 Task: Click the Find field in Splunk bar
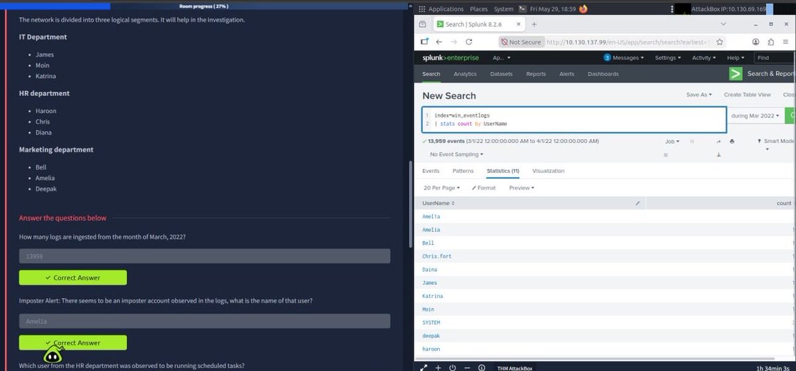coord(772,58)
